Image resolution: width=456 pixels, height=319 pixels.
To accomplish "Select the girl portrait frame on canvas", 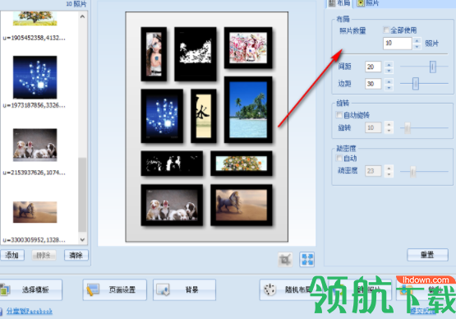I will coord(154,54).
